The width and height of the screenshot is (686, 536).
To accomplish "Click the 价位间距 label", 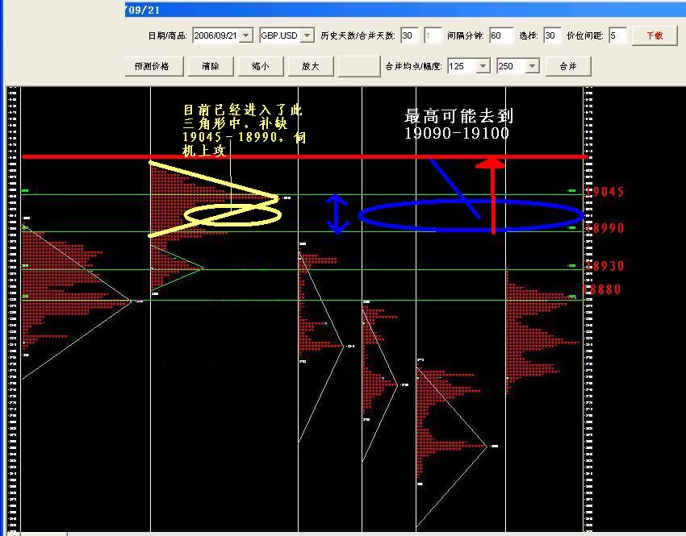I will 585,35.
